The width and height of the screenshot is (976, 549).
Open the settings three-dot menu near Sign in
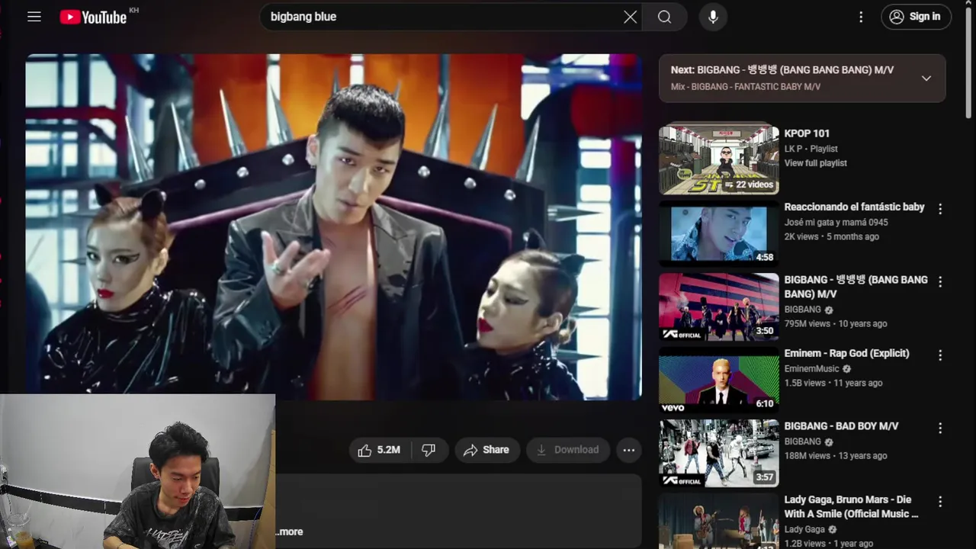pyautogui.click(x=861, y=17)
